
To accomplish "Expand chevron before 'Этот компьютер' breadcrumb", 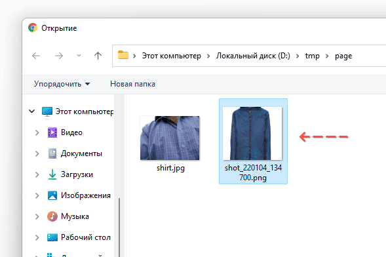I will pyautogui.click(x=134, y=56).
